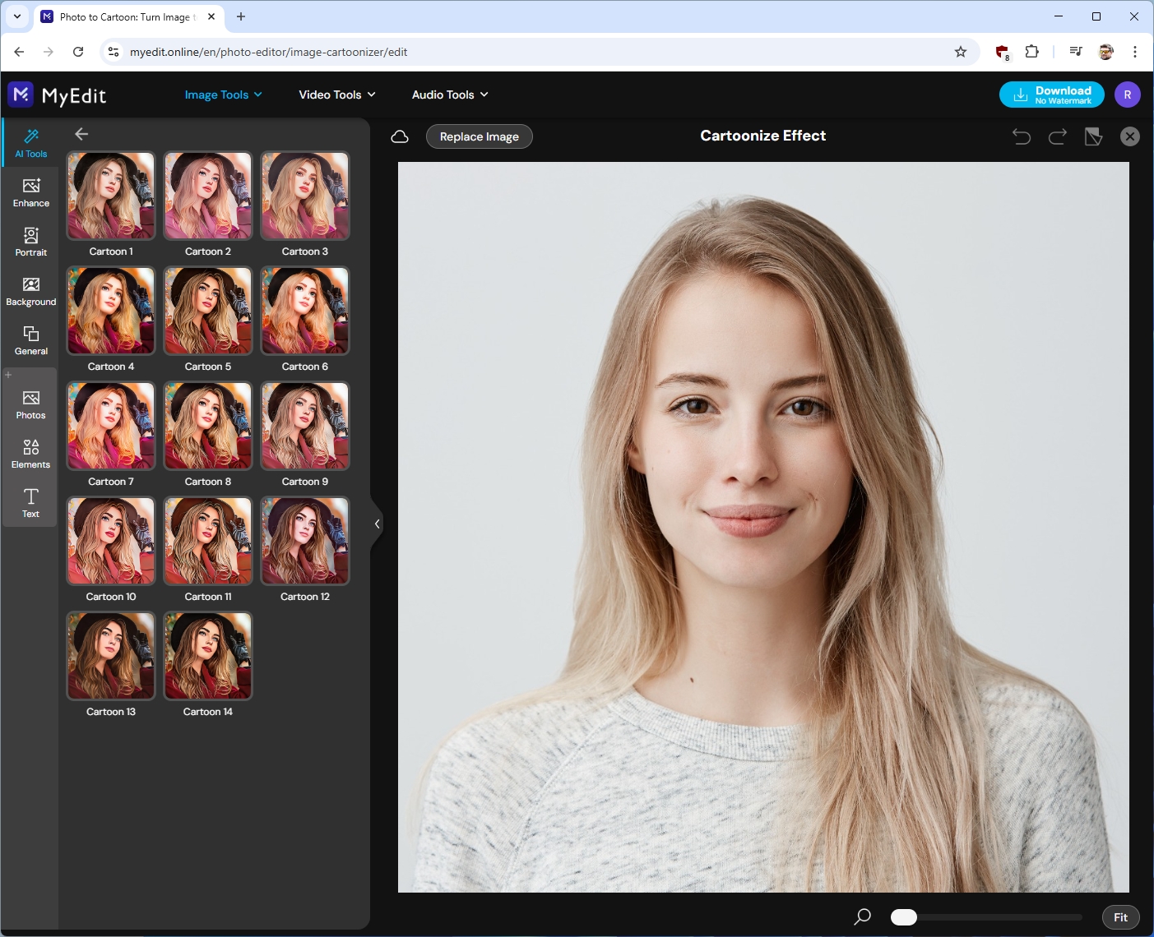Open the Portrait tools
1154x937 pixels.
[x=31, y=242]
